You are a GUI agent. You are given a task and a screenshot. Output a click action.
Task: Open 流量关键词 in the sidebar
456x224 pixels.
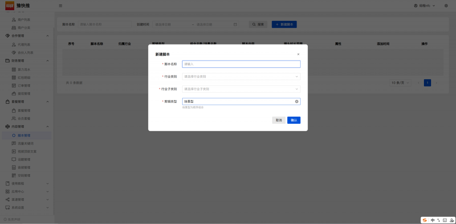25,143
